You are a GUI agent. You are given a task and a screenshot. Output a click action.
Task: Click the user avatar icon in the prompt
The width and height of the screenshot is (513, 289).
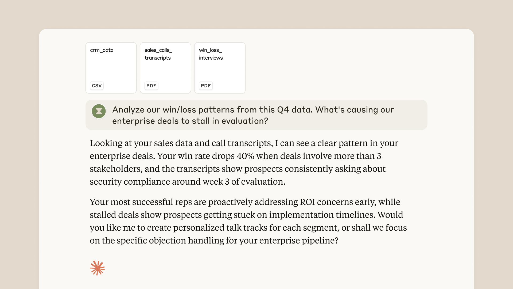[x=99, y=111]
